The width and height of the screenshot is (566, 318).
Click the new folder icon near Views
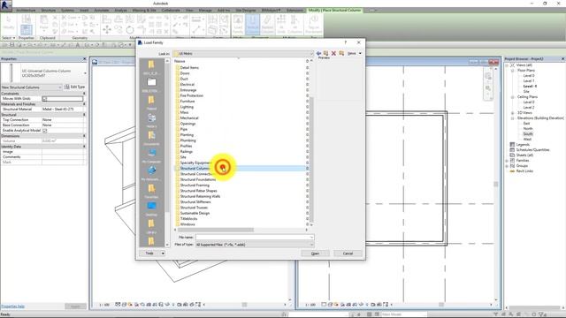[x=341, y=53]
